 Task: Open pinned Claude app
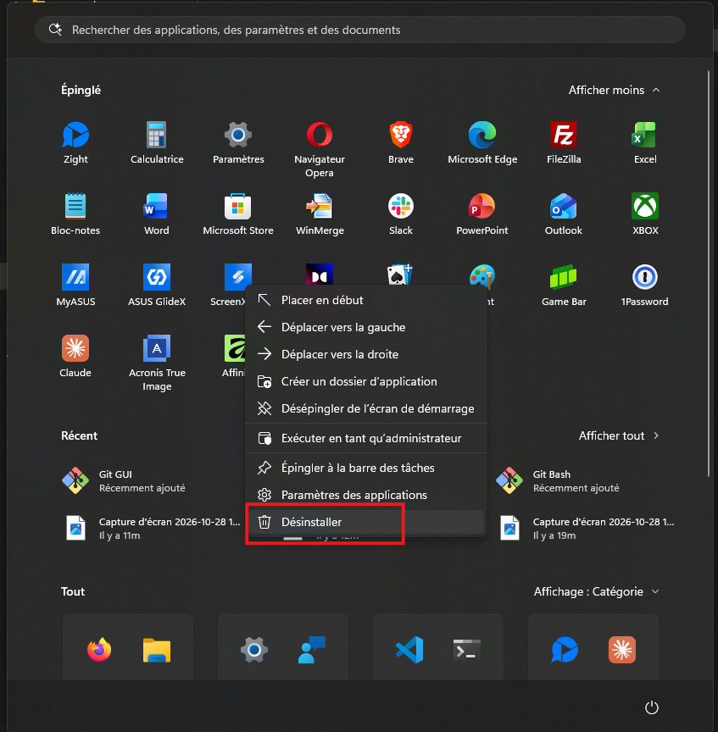75,355
